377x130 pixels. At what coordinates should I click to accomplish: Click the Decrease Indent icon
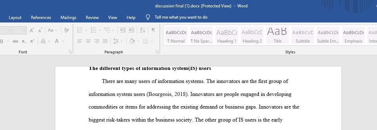123,30
